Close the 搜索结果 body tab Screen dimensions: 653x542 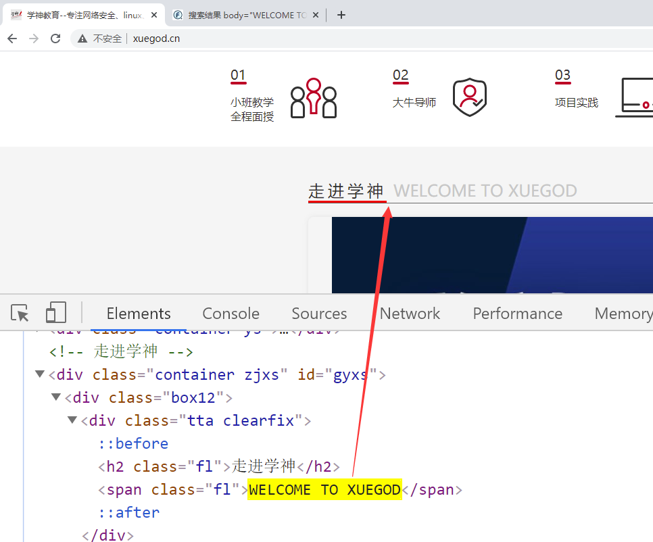pos(316,15)
